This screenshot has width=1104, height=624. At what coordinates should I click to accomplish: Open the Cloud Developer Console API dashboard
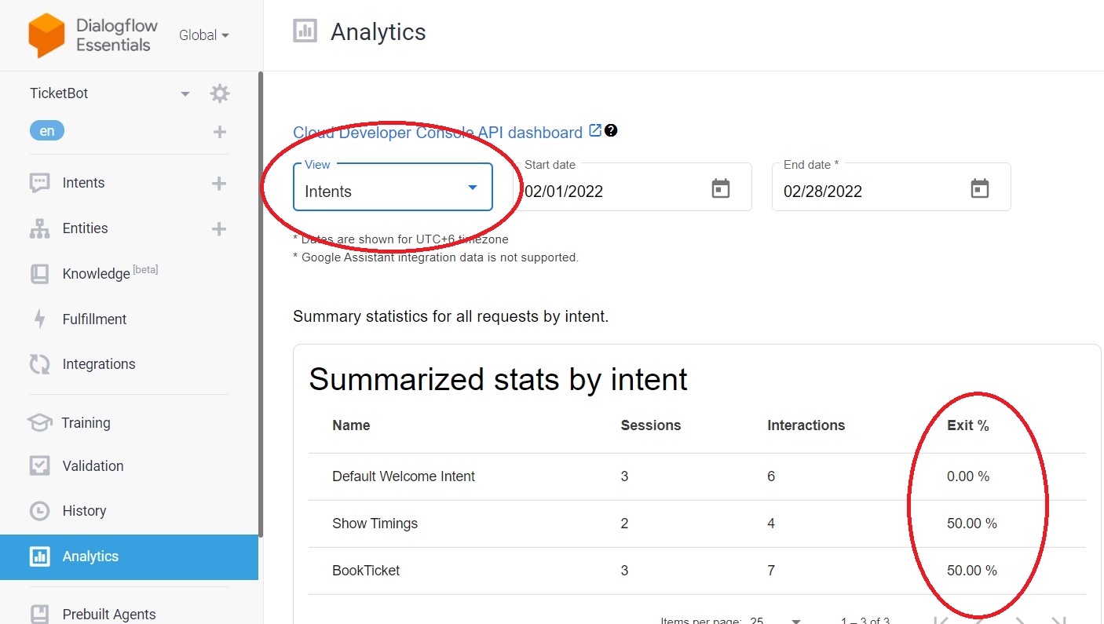(440, 132)
